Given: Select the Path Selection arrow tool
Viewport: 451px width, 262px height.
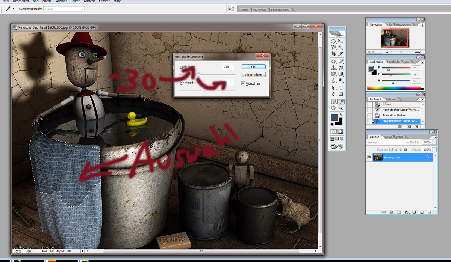Looking at the screenshot, I should [x=334, y=87].
